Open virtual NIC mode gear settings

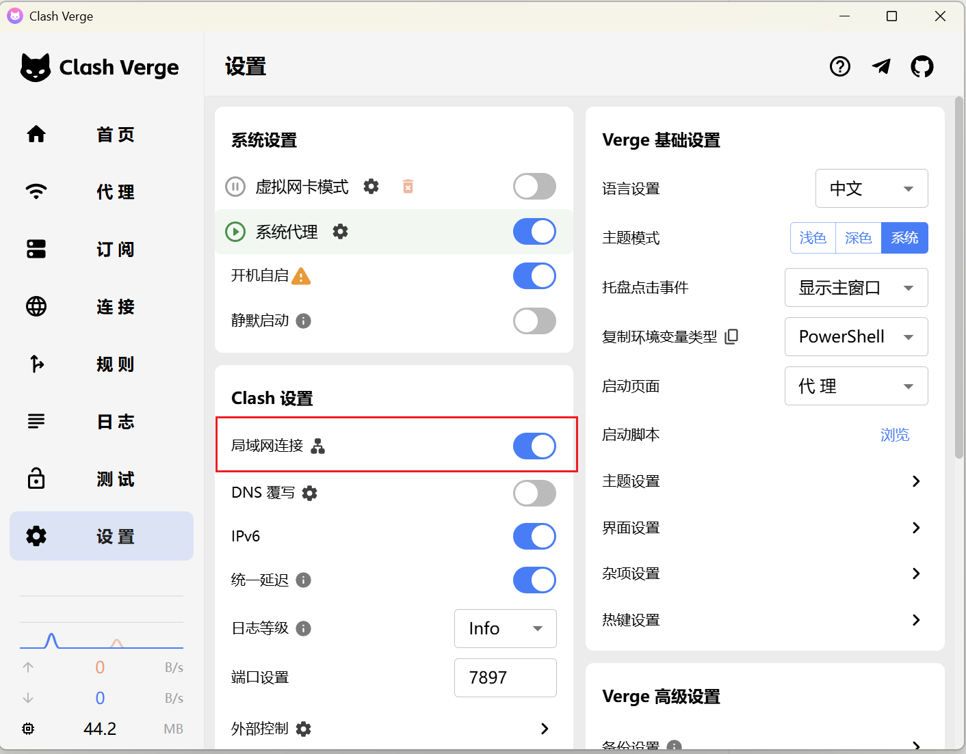371,187
